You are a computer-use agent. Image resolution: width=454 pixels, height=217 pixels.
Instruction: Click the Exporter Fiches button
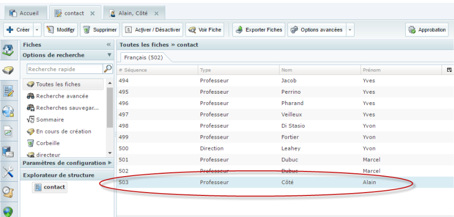pyautogui.click(x=259, y=30)
